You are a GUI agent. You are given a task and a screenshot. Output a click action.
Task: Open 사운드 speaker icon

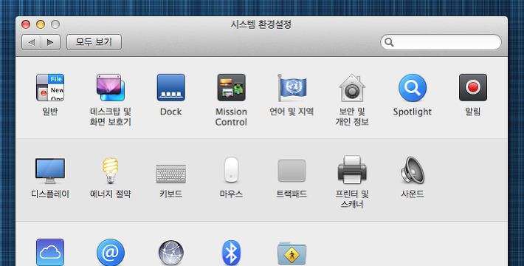tap(413, 170)
